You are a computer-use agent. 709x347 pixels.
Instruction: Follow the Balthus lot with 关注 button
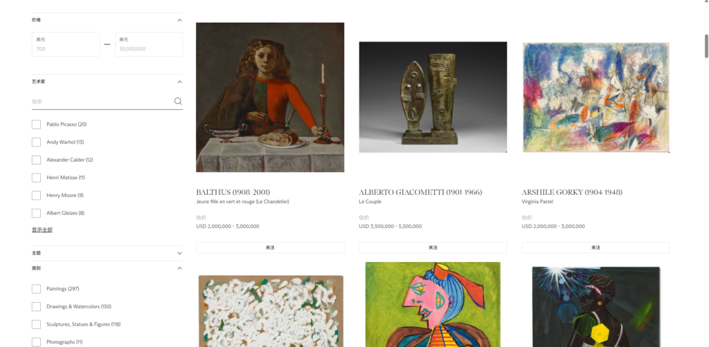tap(270, 247)
